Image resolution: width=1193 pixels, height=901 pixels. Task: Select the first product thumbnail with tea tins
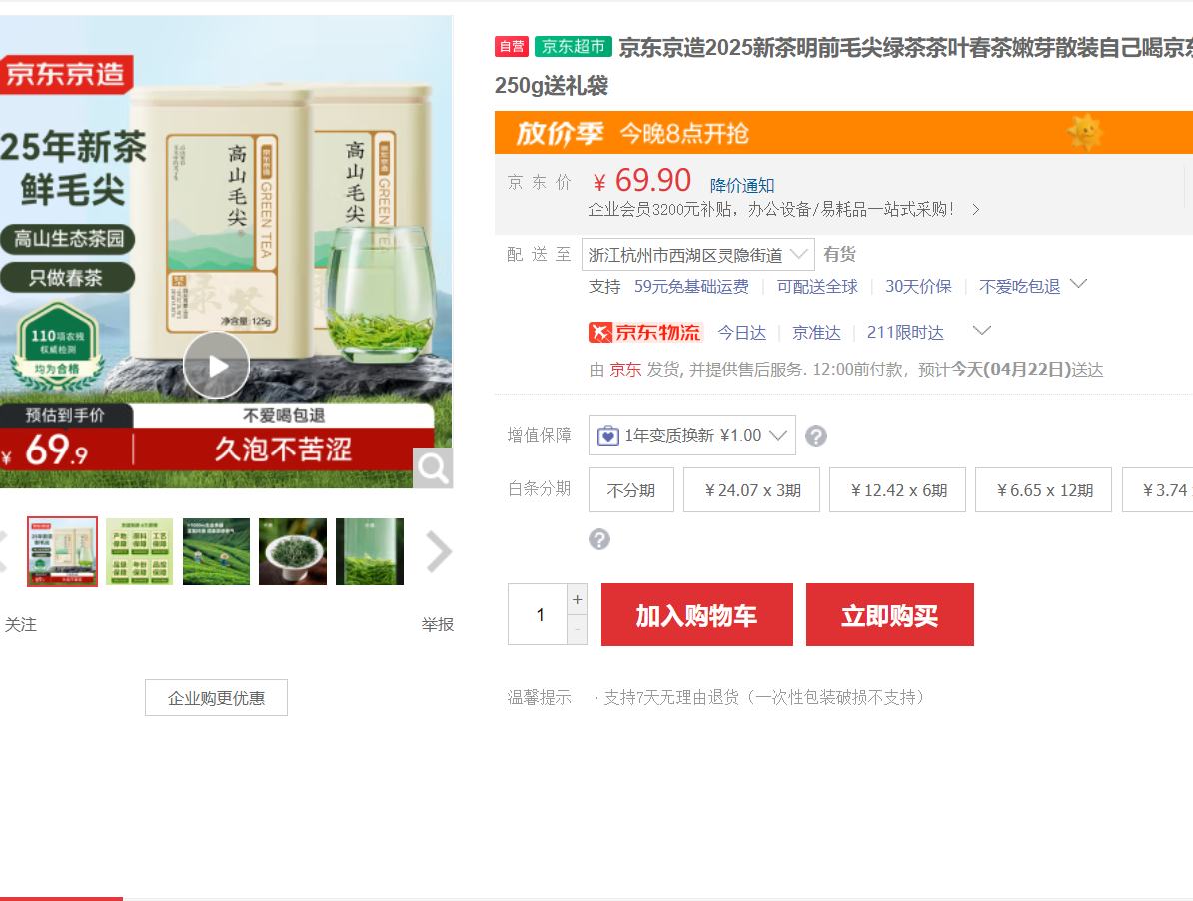(62, 552)
